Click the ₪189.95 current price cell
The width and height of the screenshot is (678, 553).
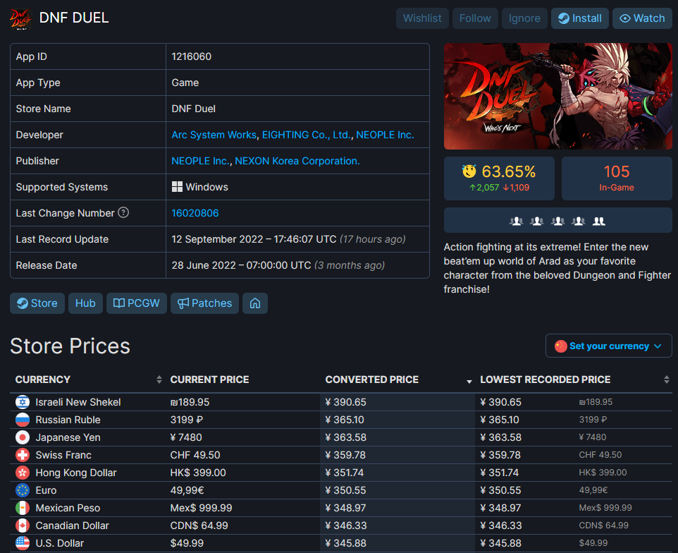point(190,402)
